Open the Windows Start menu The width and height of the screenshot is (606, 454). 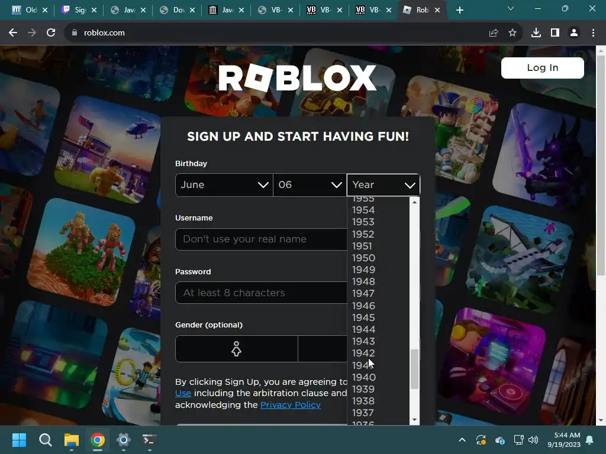click(x=20, y=440)
